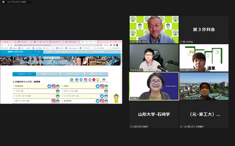Select the video tile with green checkered background
This screenshot has height=146, width=235.
pos(154,30)
